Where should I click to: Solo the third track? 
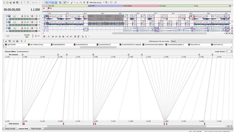pyautogui.click(x=40, y=28)
